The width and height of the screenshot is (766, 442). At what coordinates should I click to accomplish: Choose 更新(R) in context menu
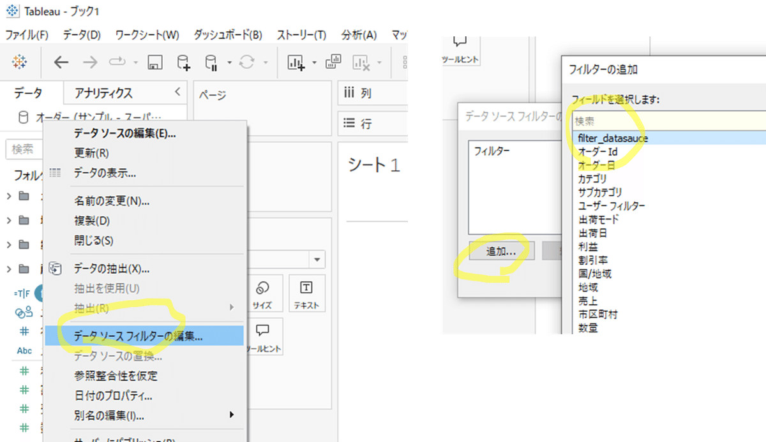point(144,153)
